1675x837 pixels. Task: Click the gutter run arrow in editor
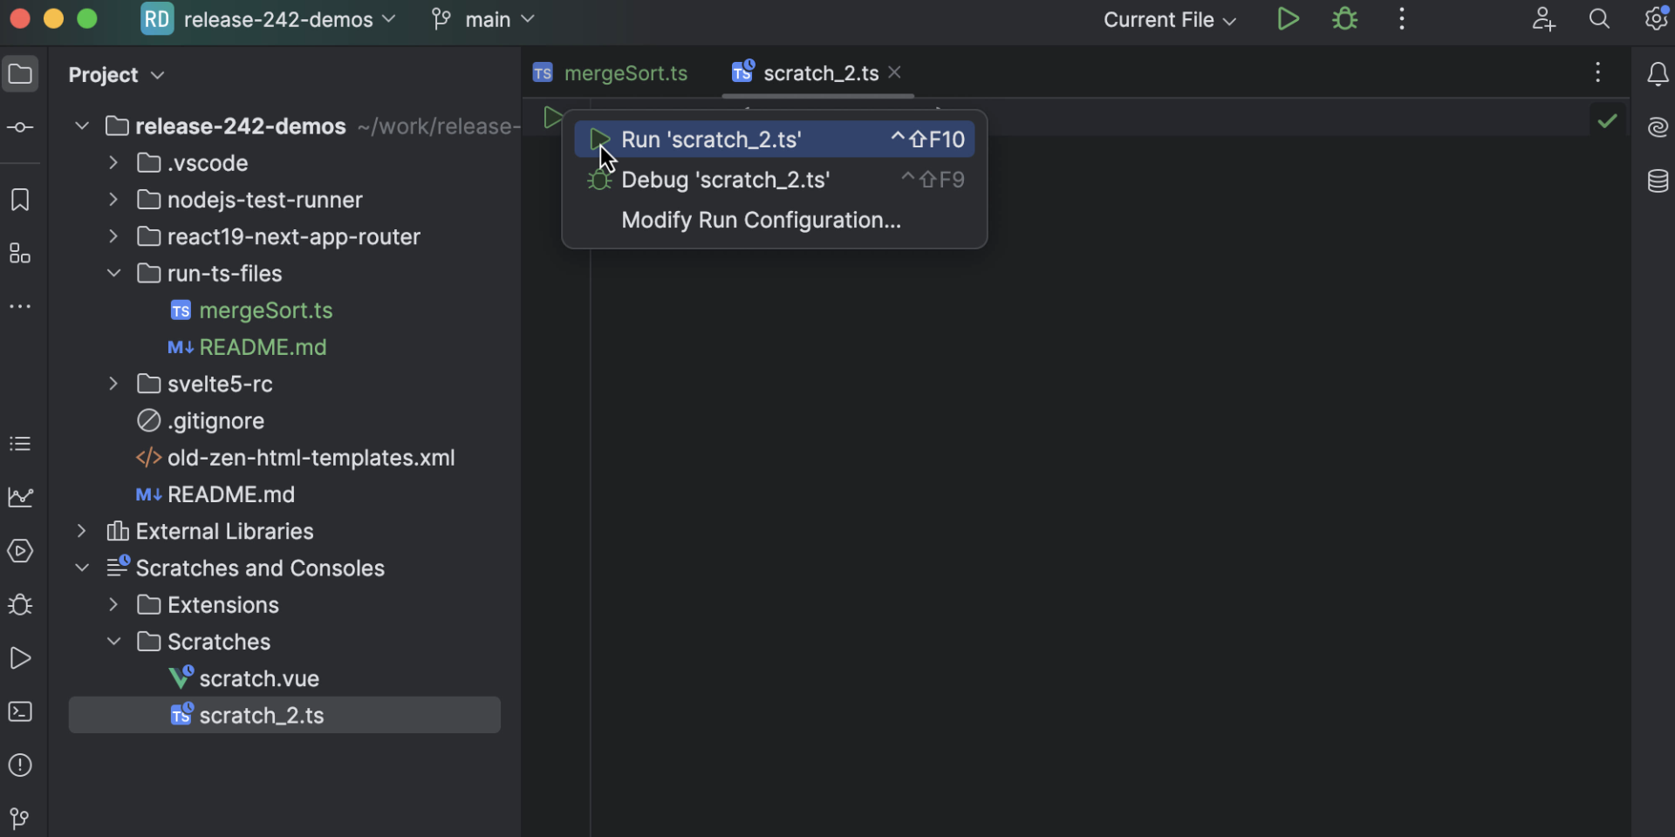[x=551, y=118]
